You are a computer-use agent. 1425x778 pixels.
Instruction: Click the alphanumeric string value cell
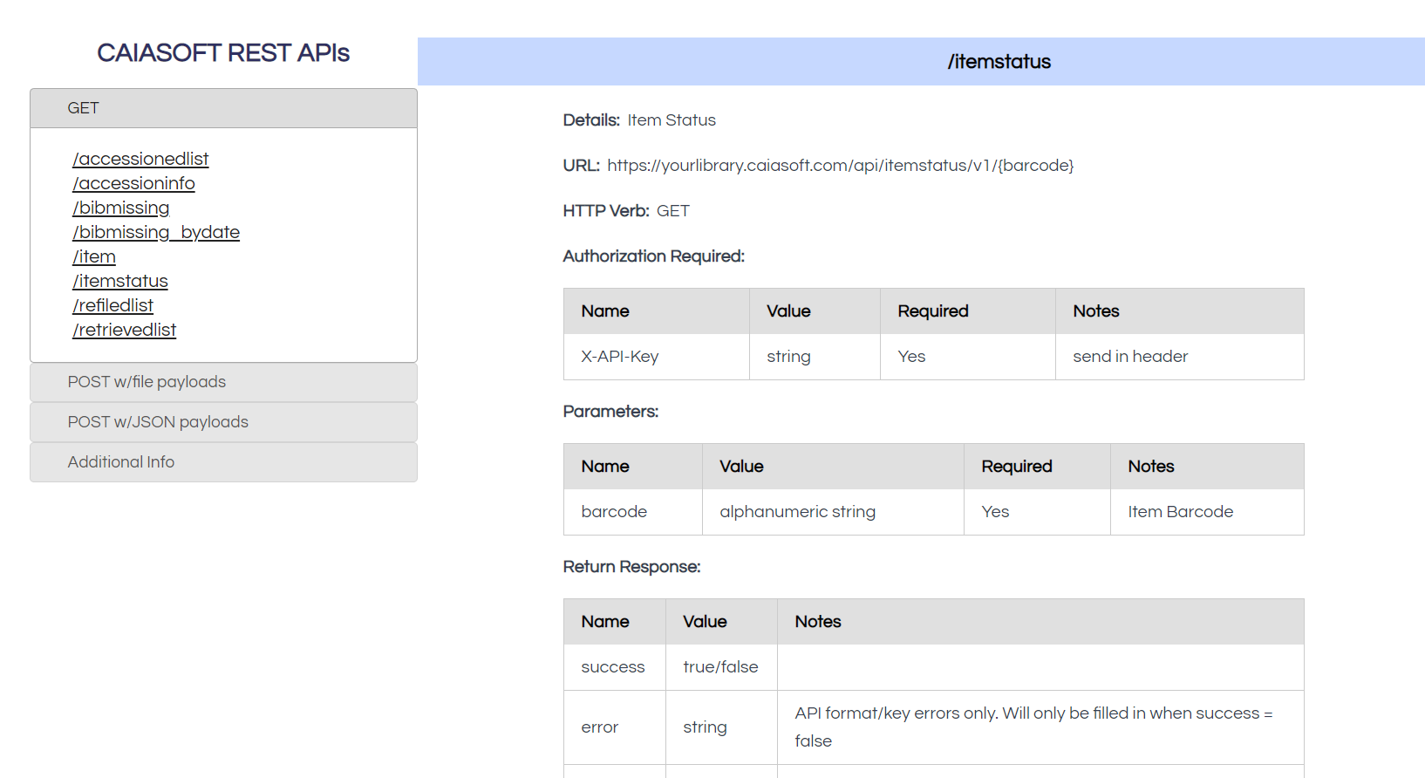pos(797,512)
